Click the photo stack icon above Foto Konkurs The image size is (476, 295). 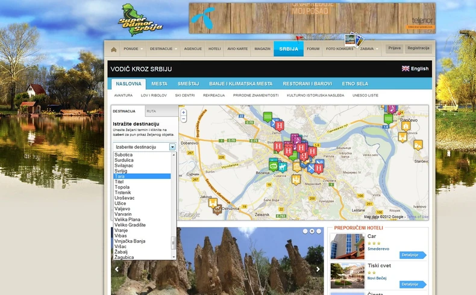coord(353,40)
